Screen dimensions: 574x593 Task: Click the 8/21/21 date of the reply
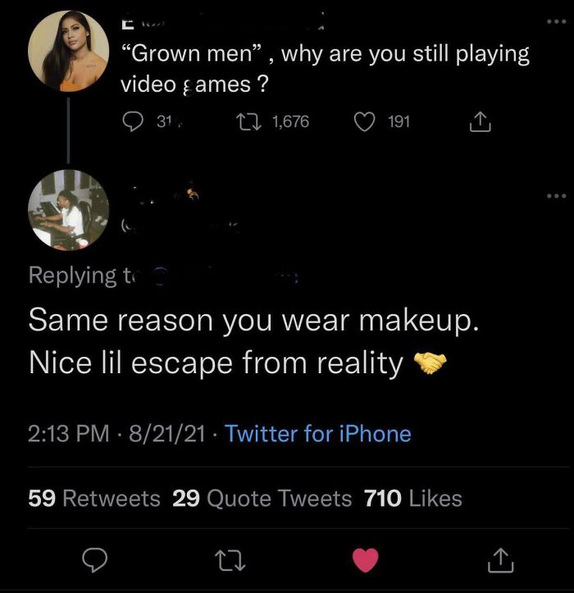tap(166, 433)
